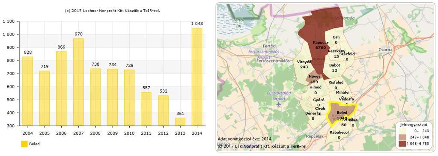Click the 1 100 y-axis label
438x156 pixels.
pyautogui.click(x=9, y=21)
